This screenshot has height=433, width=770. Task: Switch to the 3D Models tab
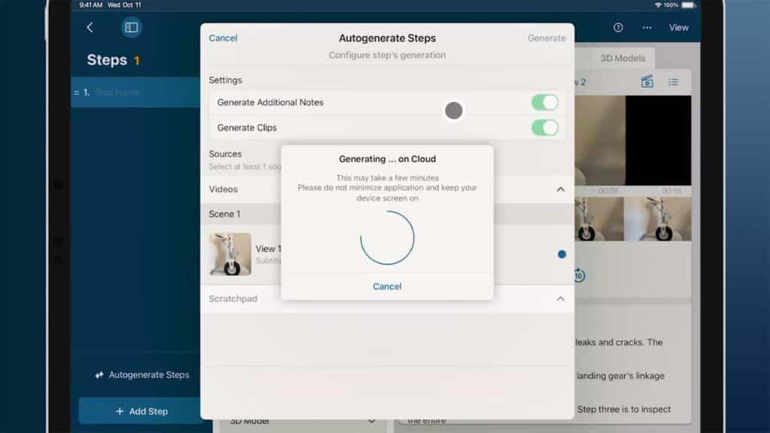point(623,59)
